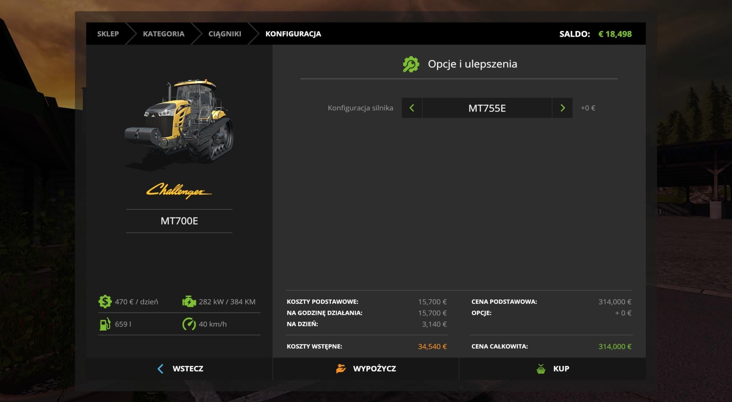Click the KUP buy button
Viewport: 732px width, 402px height.
552,368
